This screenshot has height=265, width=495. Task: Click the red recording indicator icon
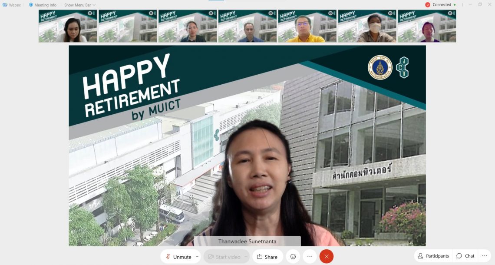click(x=427, y=5)
